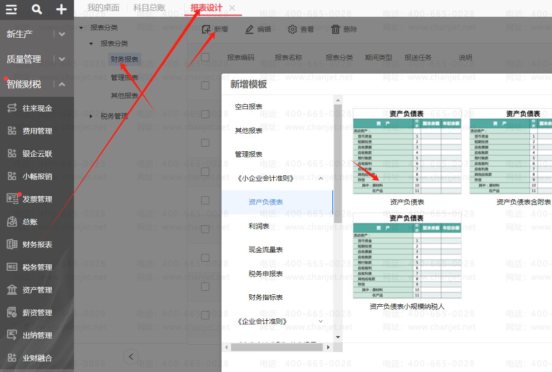
Task: Tick the select-all checkbox in table header
Action: 205,57
